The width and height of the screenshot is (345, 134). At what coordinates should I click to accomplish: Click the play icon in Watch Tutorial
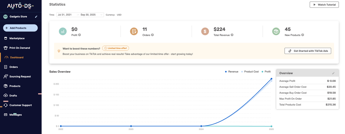[x=315, y=5]
